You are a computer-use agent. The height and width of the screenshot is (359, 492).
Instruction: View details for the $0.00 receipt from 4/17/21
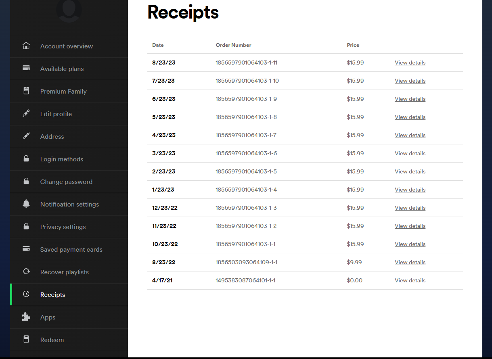click(x=410, y=281)
